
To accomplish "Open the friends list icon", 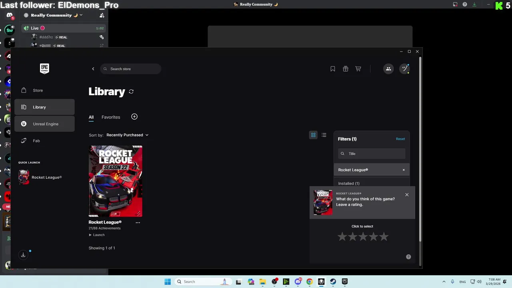I will click(x=388, y=69).
